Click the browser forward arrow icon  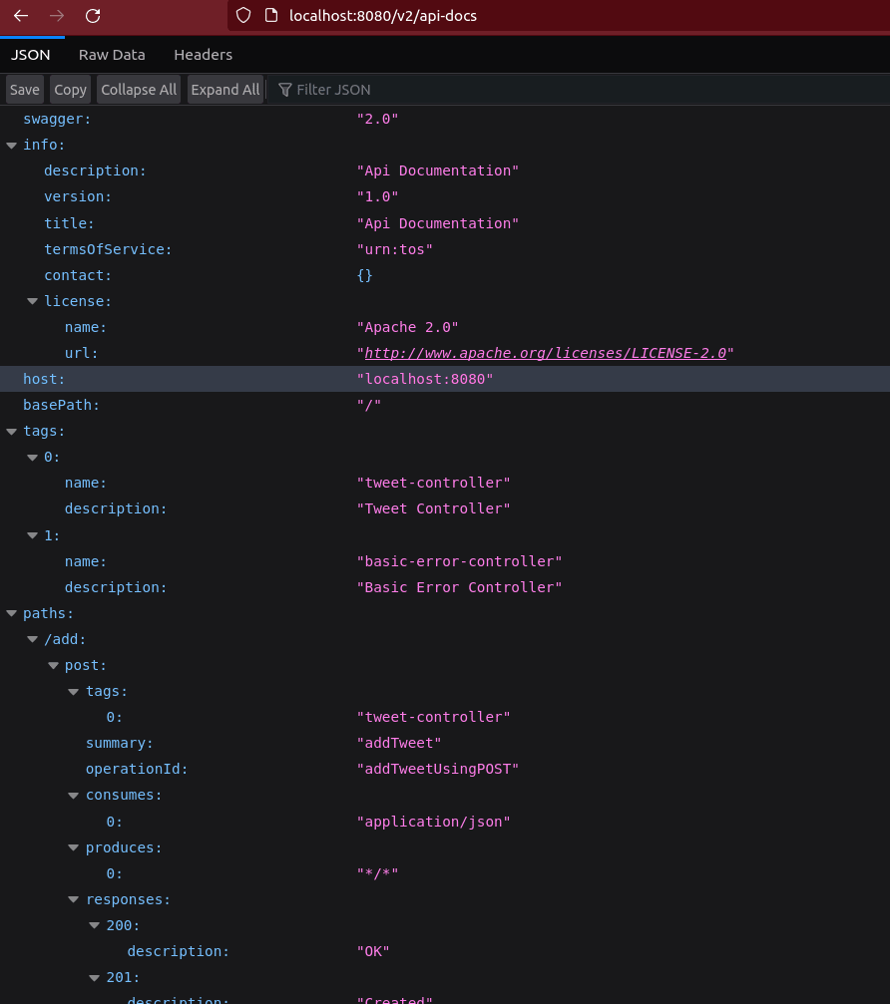tap(57, 16)
